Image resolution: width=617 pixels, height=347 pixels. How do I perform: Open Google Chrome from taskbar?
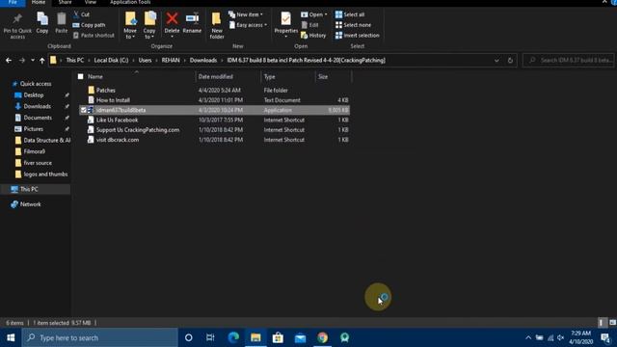(323, 337)
